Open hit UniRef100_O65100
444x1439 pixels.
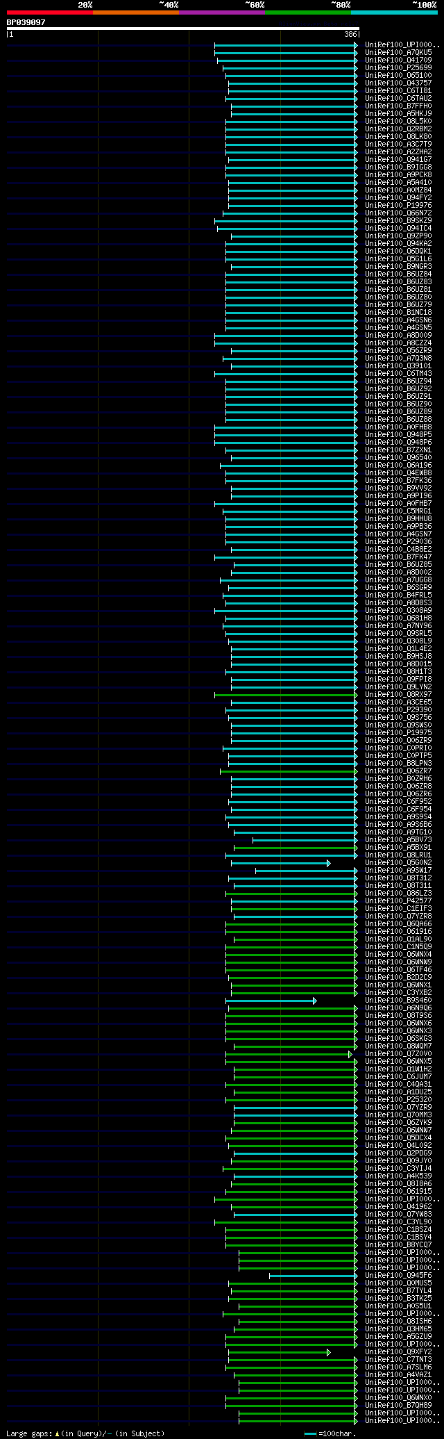point(398,75)
